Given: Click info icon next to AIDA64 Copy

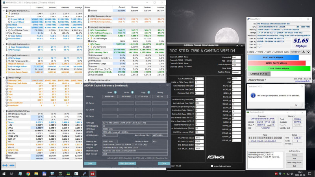Looking at the screenshot, I should 149,92.
